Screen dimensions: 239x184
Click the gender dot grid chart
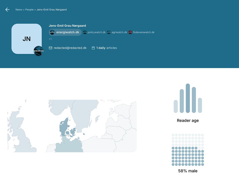(188, 150)
